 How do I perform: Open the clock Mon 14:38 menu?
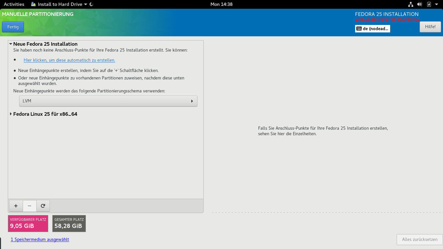pyautogui.click(x=221, y=4)
